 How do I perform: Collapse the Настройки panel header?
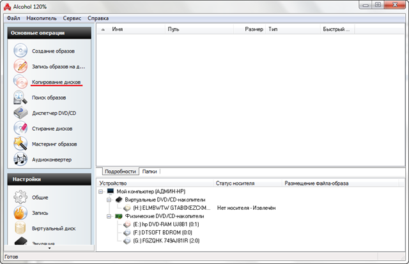pyautogui.click(x=49, y=179)
